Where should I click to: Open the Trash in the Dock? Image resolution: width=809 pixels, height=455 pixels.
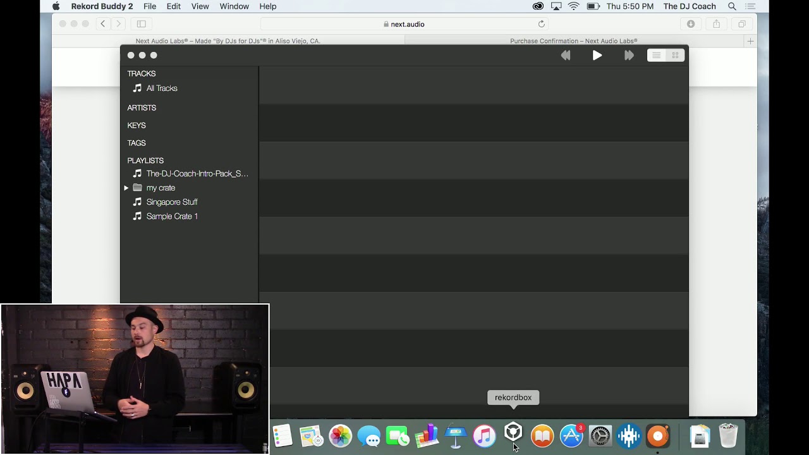click(x=729, y=436)
